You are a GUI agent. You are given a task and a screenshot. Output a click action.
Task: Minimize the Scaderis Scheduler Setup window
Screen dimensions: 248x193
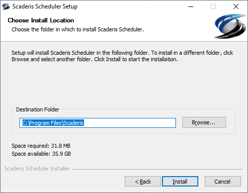click(191, 6)
